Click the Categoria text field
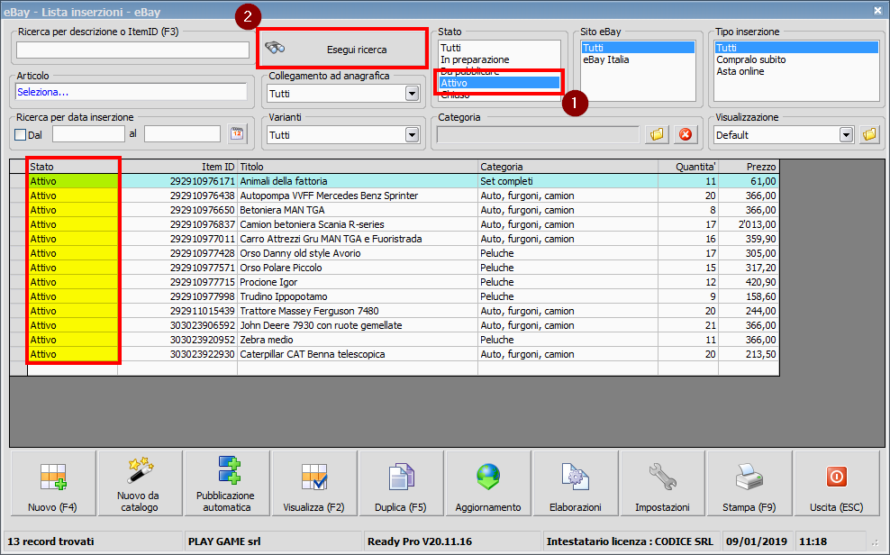This screenshot has height=555, width=890. [x=538, y=134]
